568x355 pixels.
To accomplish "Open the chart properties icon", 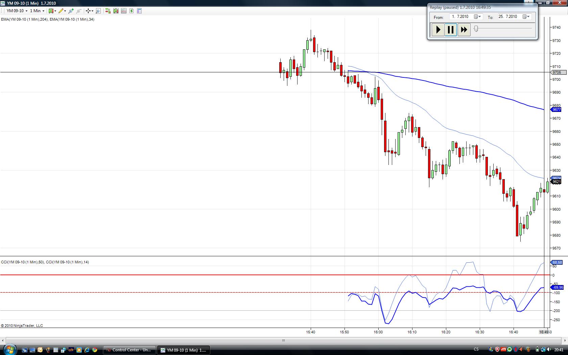I will pos(139,11).
